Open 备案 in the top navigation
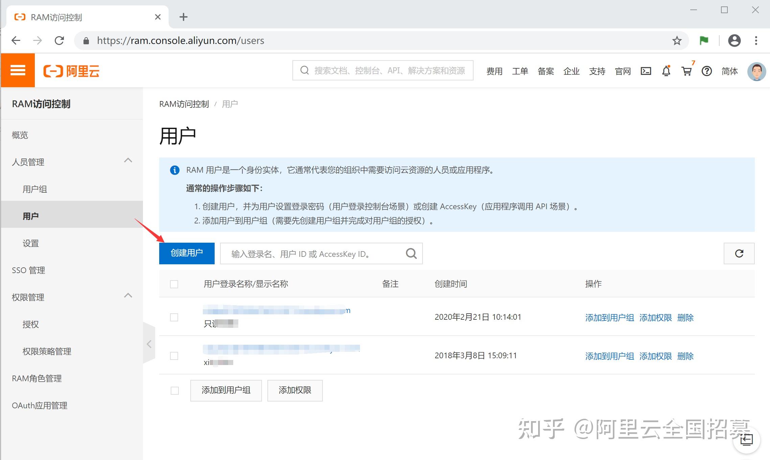The width and height of the screenshot is (770, 460). pyautogui.click(x=546, y=71)
